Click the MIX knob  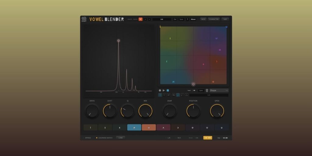pos(145,111)
